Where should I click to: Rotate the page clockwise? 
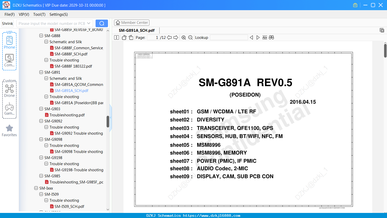pyautogui.click(x=131, y=37)
